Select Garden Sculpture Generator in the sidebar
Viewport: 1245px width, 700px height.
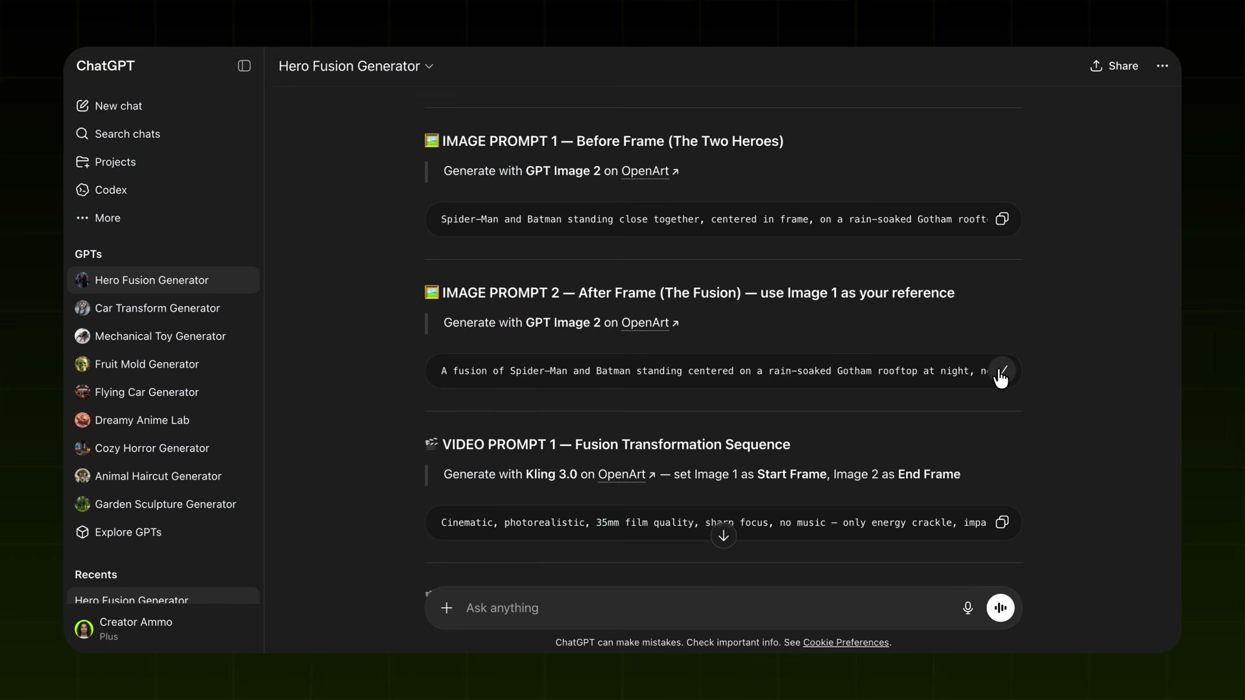[163, 504]
